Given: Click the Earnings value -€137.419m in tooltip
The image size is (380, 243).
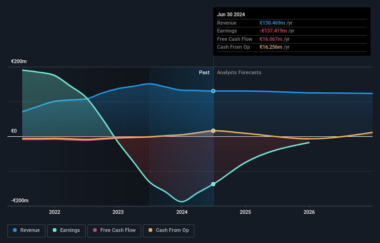Looking at the screenshot, I should 273,31.
